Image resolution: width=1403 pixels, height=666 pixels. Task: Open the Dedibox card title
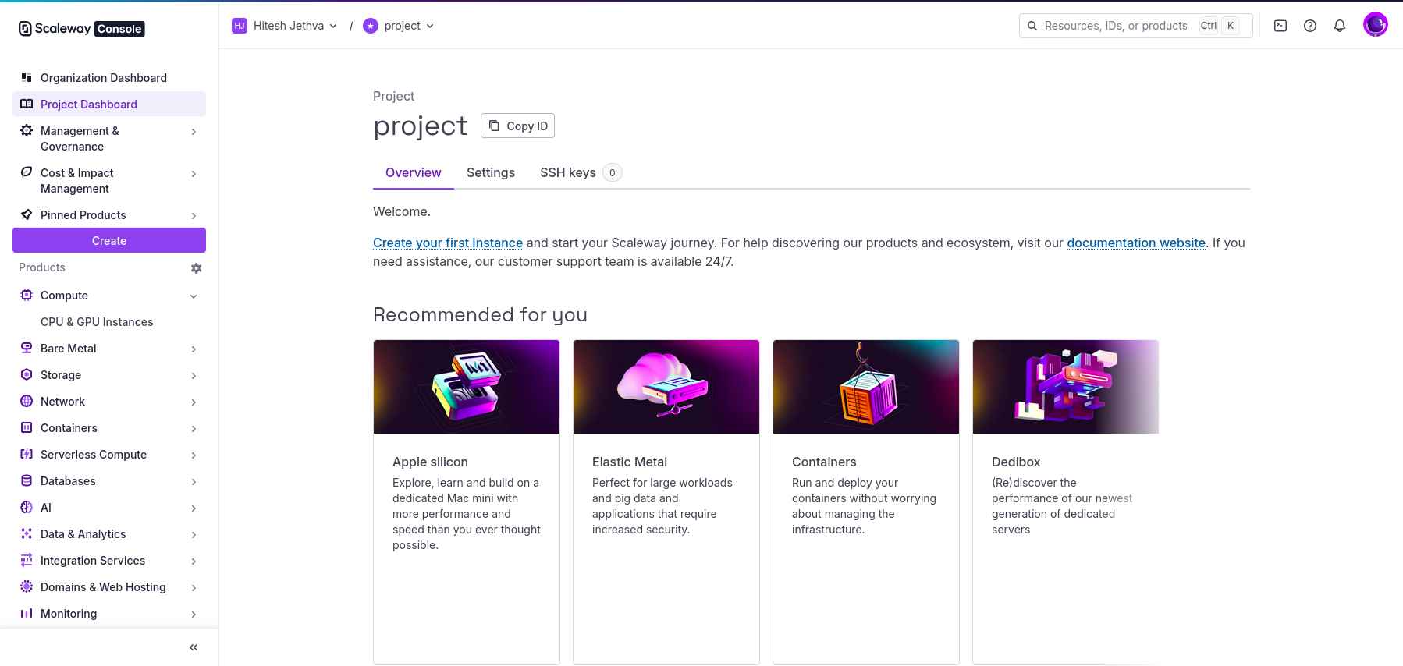point(1016,462)
